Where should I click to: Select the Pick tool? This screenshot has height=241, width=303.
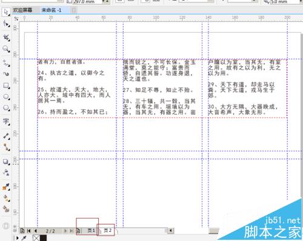(6, 12)
